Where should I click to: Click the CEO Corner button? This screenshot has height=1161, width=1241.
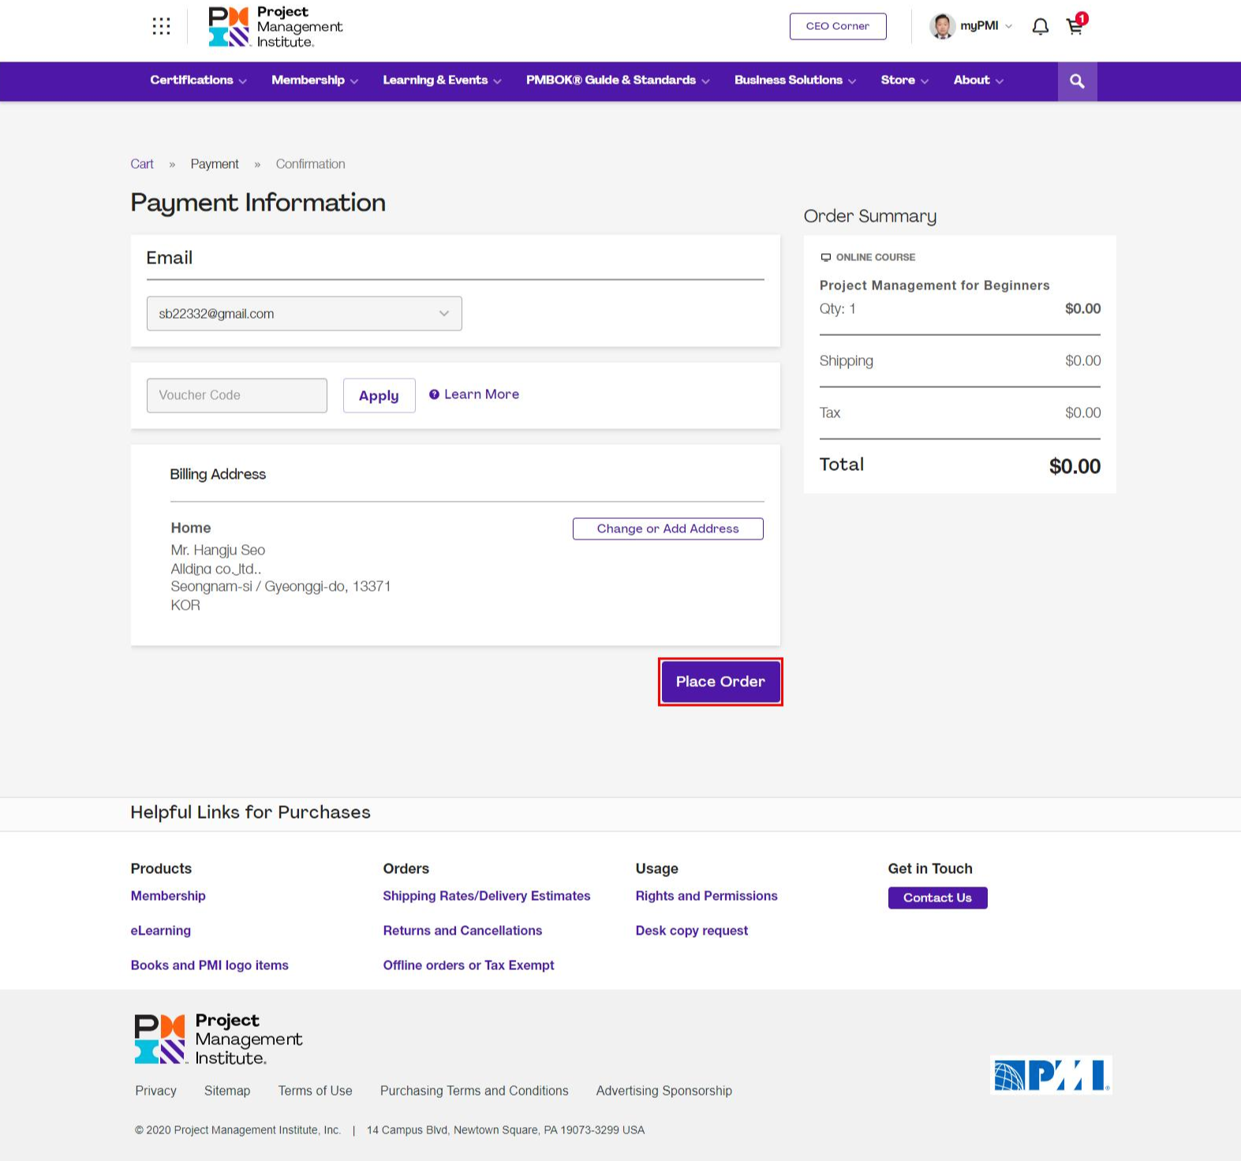tap(838, 26)
